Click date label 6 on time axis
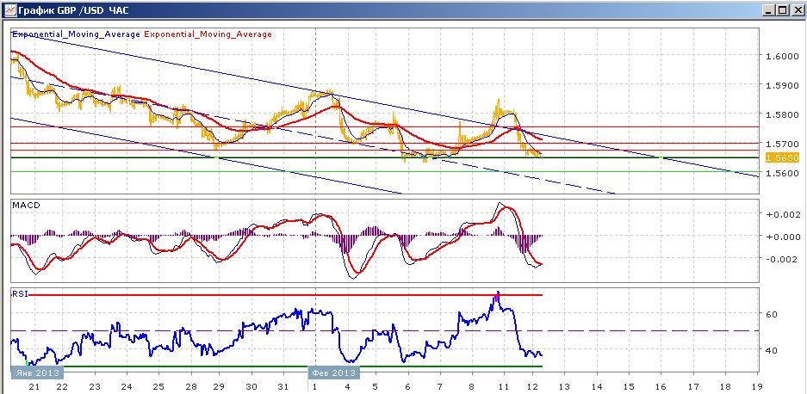The image size is (807, 394). coord(407,386)
